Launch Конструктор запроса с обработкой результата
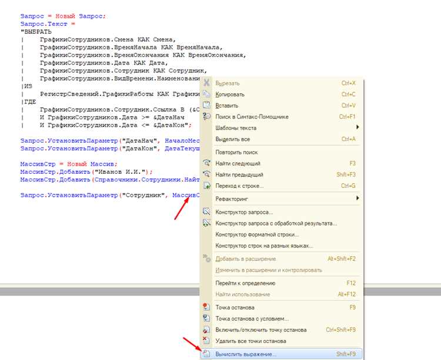The width and height of the screenshot is (441, 360). (281, 223)
